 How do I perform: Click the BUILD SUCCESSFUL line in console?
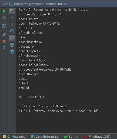click(x=32, y=97)
